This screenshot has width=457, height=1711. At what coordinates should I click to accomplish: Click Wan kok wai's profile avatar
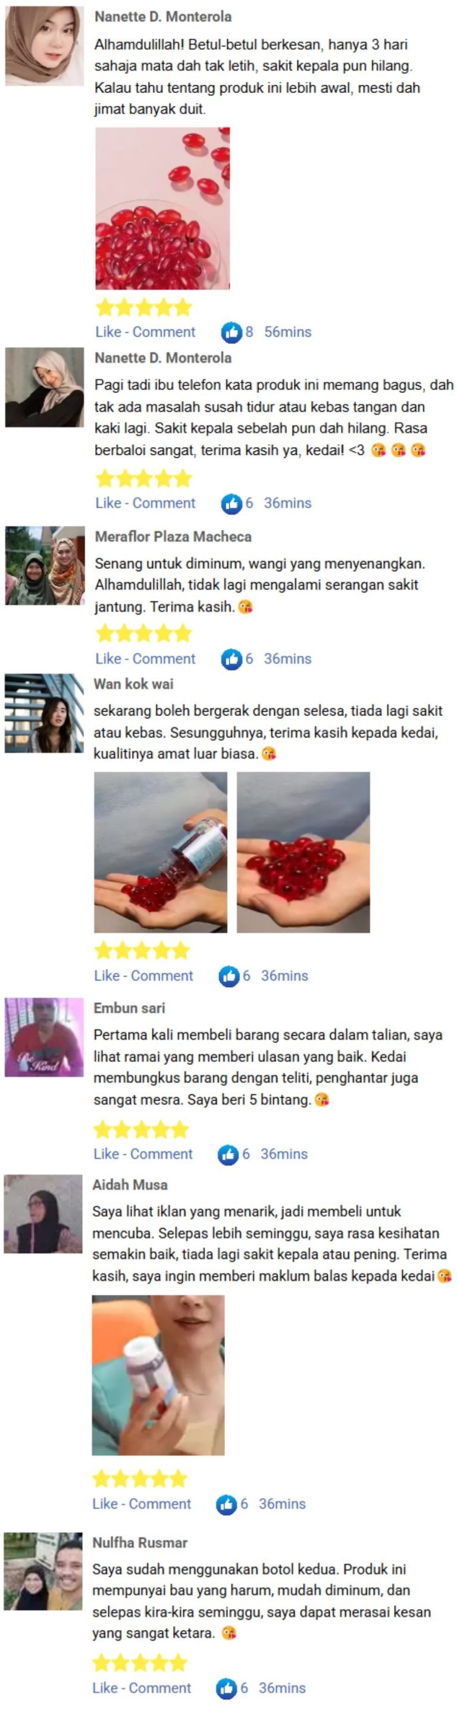point(45,714)
